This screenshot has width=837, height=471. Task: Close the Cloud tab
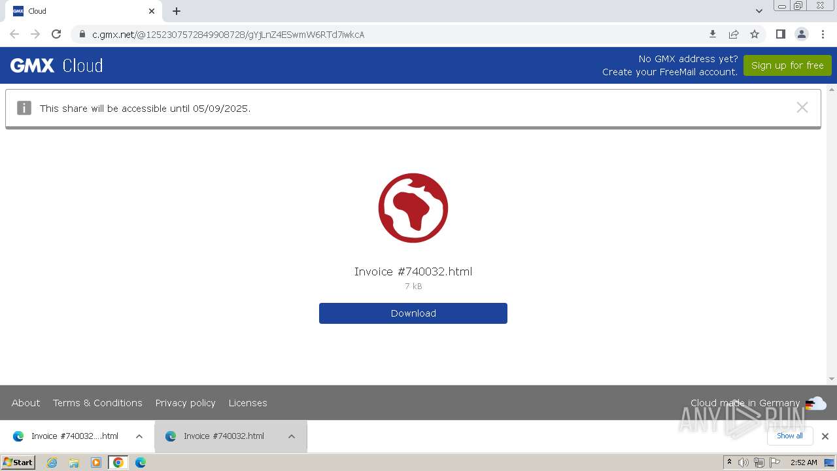(x=152, y=11)
